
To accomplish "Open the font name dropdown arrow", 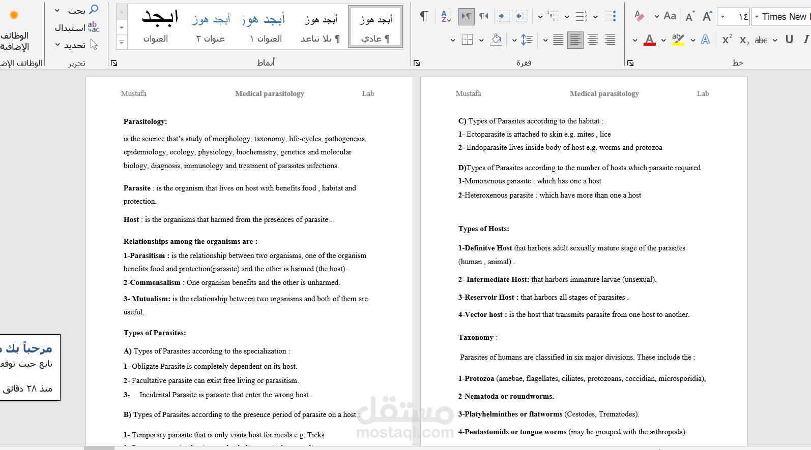I will [757, 17].
